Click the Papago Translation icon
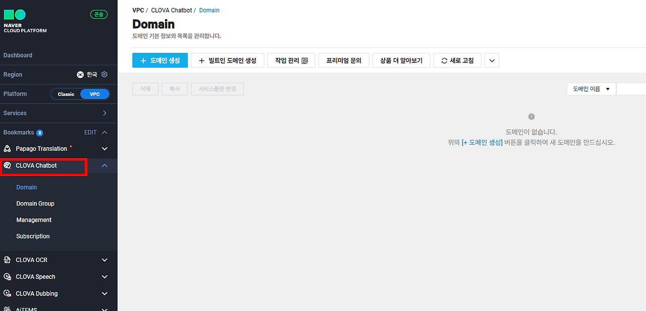The width and height of the screenshot is (646, 311). point(7,149)
